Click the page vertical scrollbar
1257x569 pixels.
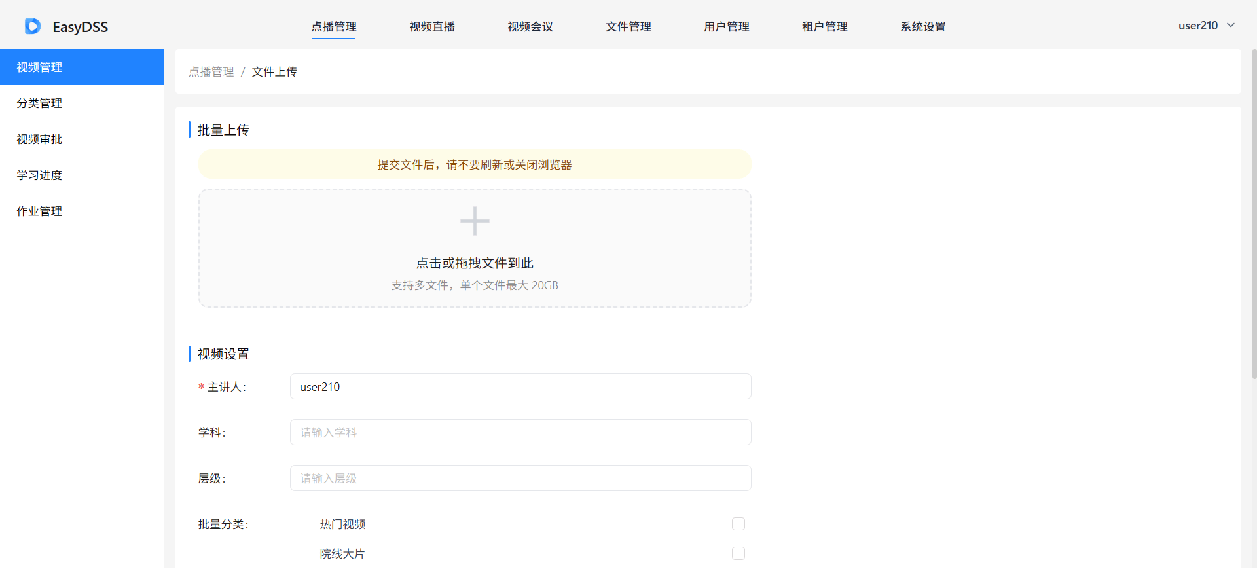click(1254, 214)
